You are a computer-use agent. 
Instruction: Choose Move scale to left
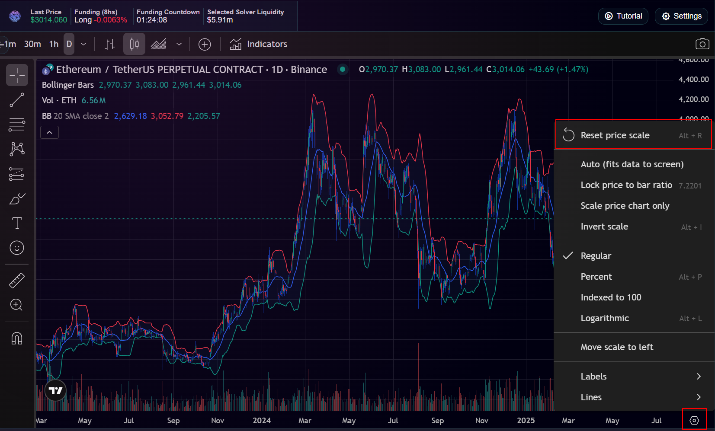point(616,347)
